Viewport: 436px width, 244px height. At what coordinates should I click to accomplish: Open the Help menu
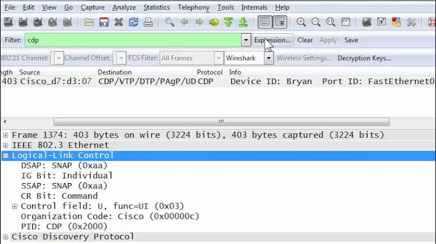tap(282, 7)
